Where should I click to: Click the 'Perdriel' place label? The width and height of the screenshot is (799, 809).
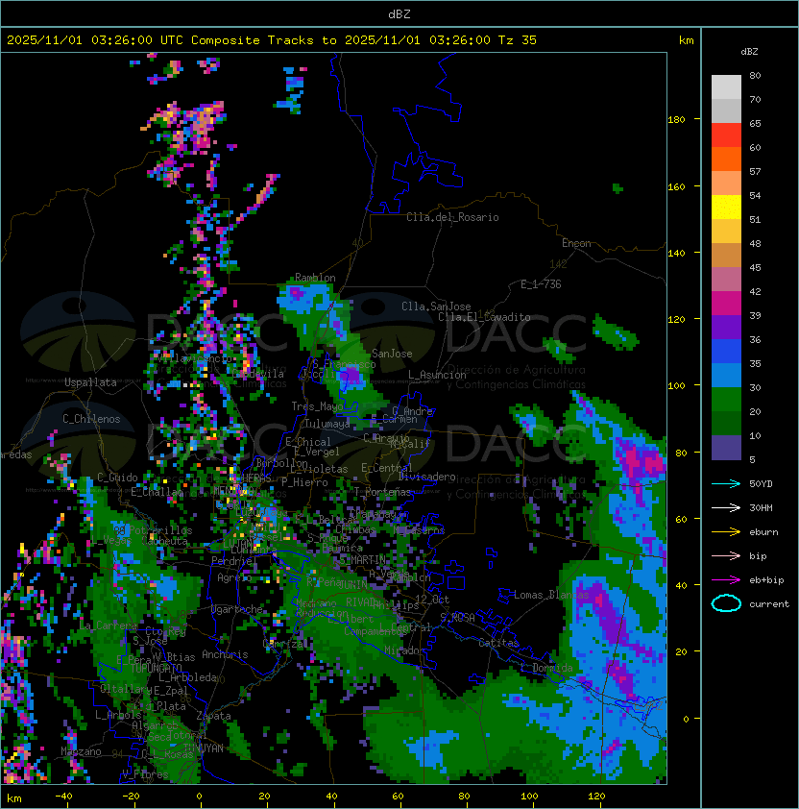click(234, 560)
